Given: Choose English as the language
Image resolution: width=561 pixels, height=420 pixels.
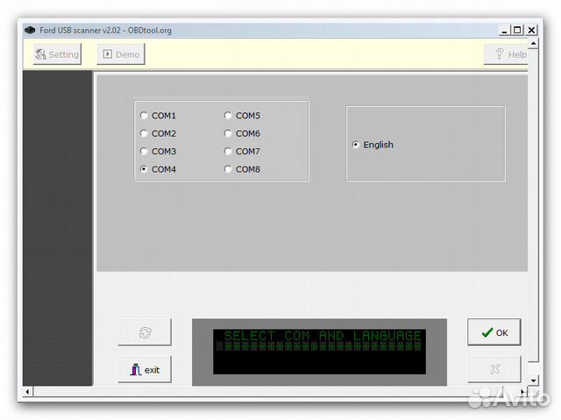Looking at the screenshot, I should (373, 145).
